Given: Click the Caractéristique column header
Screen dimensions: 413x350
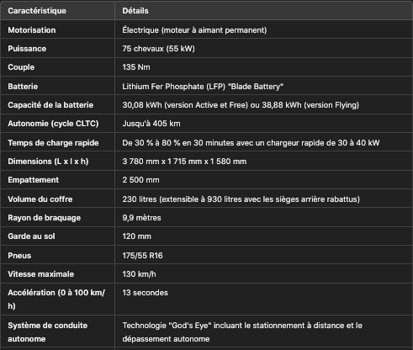Looking at the screenshot, I should (37, 11).
